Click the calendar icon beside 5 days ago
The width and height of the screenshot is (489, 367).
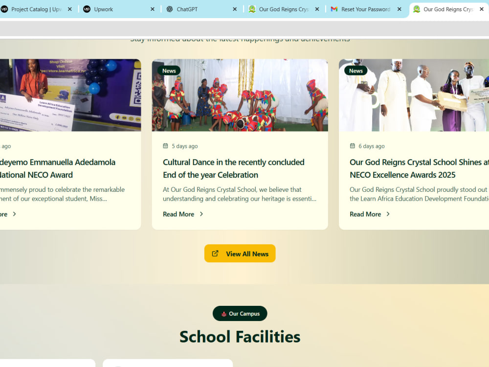(x=166, y=146)
